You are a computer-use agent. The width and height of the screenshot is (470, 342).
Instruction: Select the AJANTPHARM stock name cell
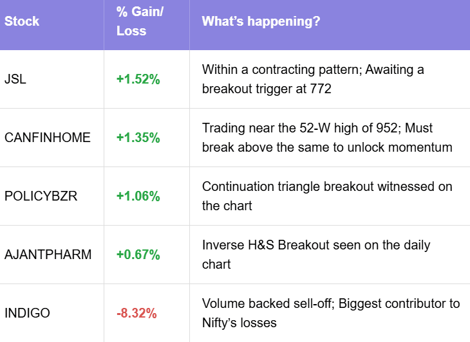[x=48, y=255]
